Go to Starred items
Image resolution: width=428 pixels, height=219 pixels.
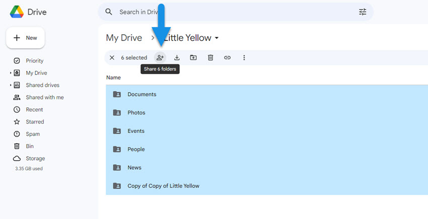[35, 122]
